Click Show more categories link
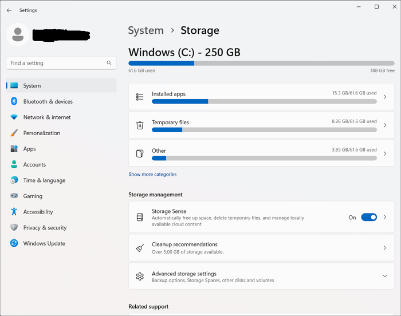The image size is (401, 316). point(152,174)
